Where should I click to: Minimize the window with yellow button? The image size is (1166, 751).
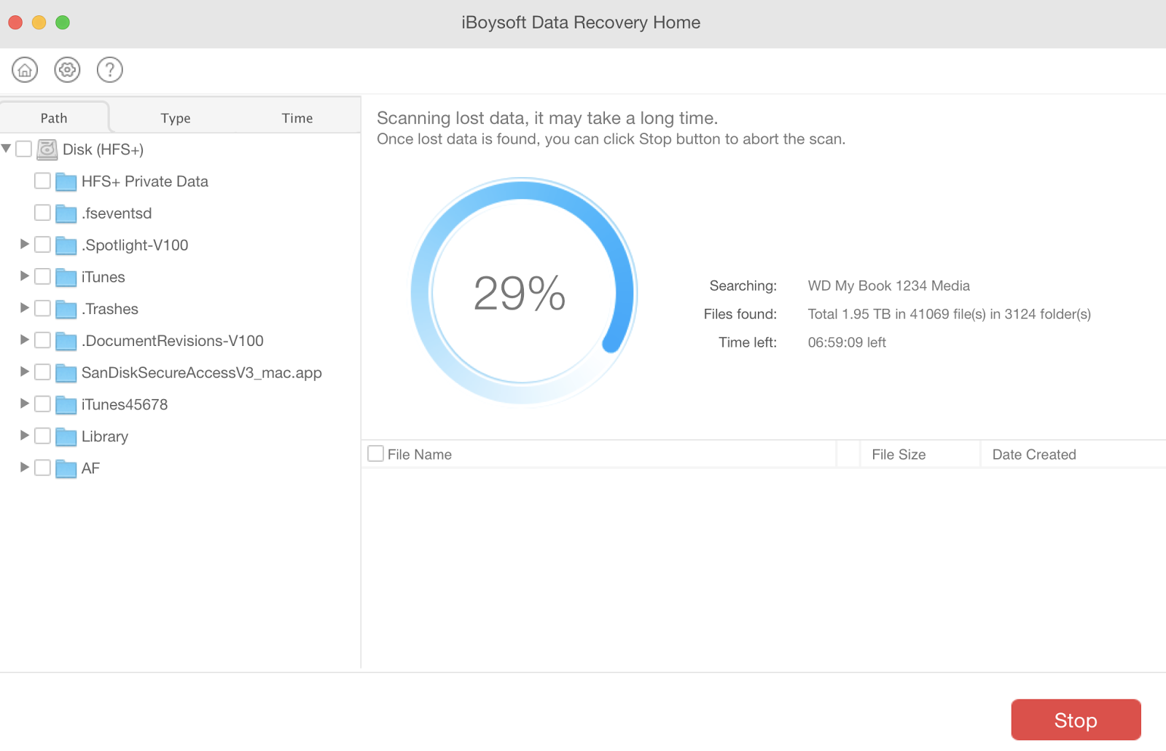(x=39, y=23)
